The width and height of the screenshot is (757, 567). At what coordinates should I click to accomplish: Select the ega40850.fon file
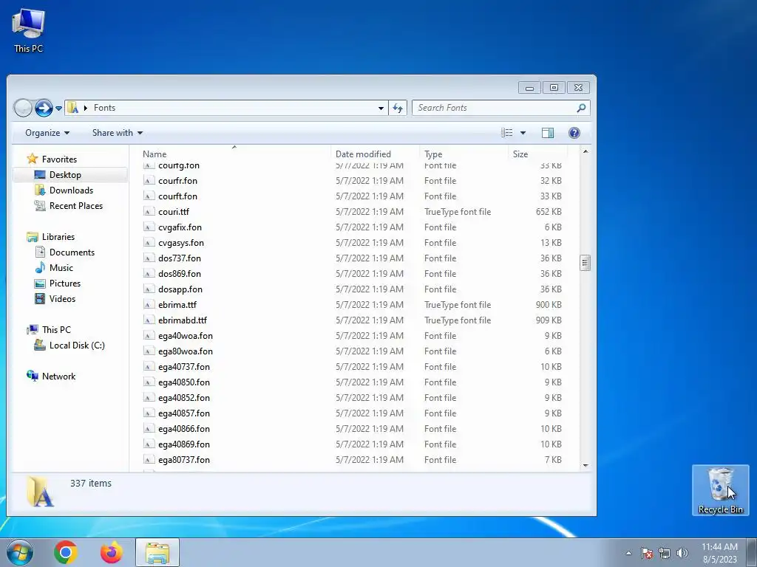coord(184,382)
